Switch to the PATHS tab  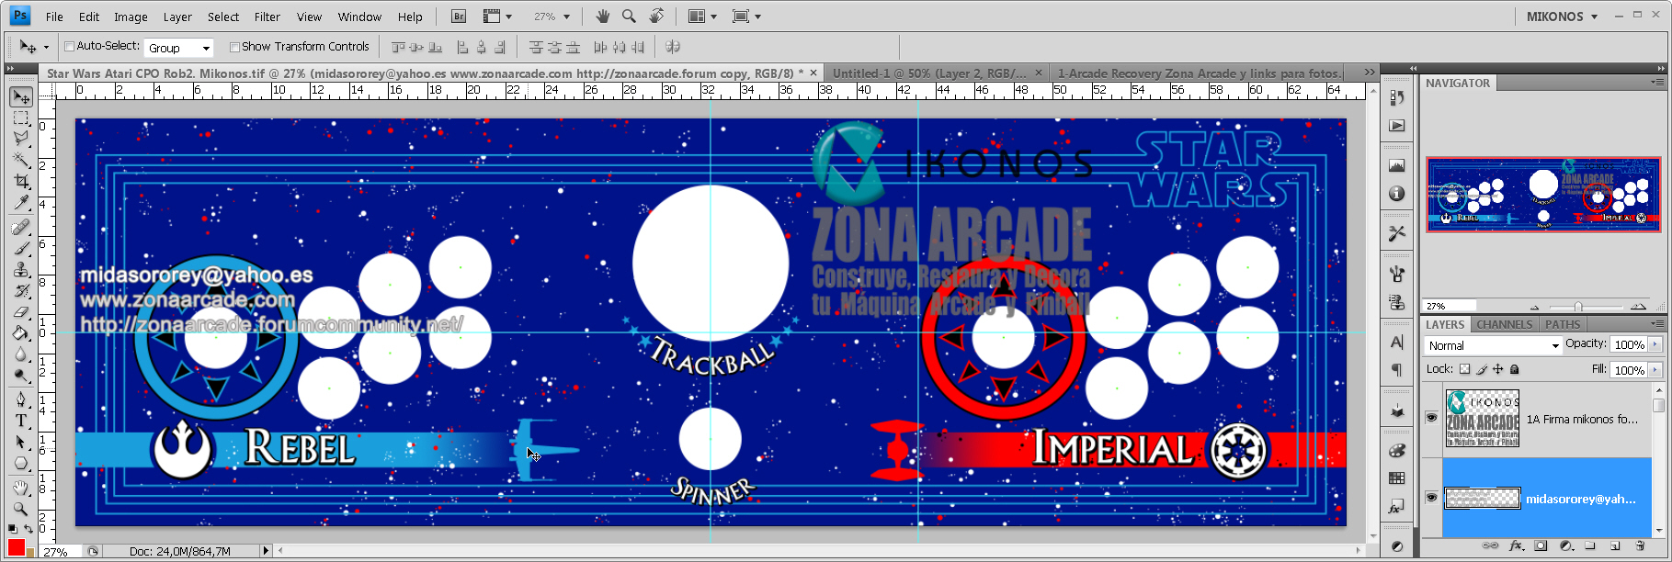click(x=1563, y=324)
